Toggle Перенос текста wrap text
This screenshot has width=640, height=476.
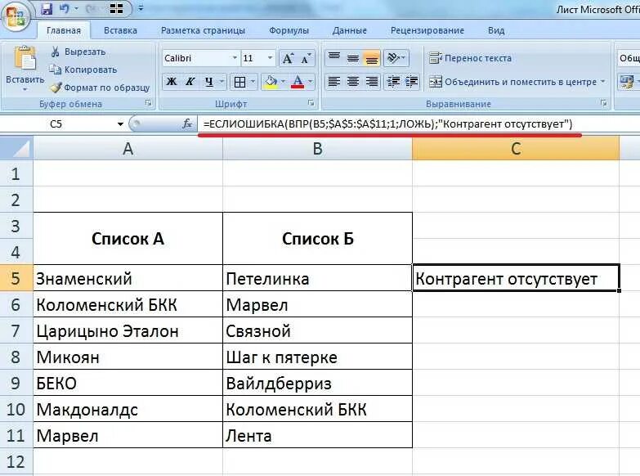coord(470,58)
